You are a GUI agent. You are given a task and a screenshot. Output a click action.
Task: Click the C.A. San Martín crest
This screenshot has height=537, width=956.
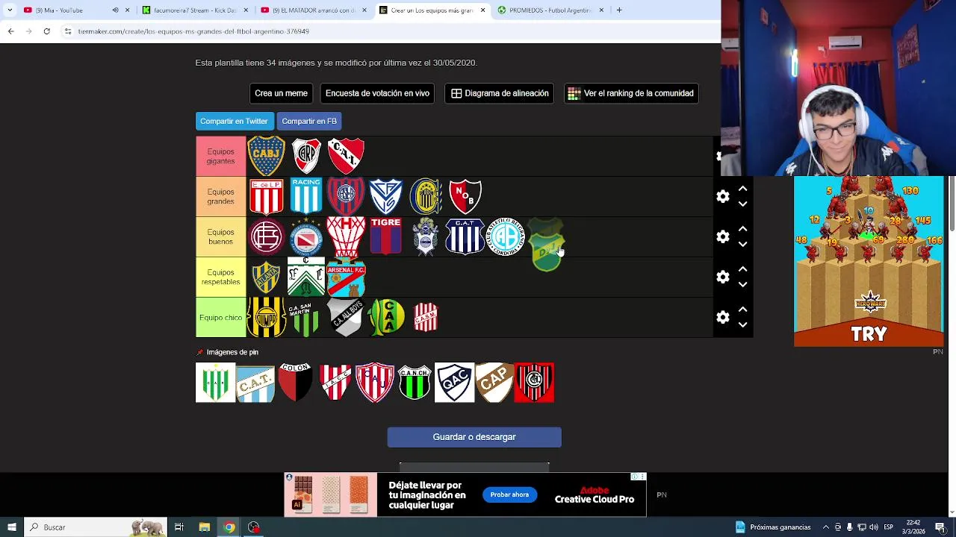click(306, 317)
